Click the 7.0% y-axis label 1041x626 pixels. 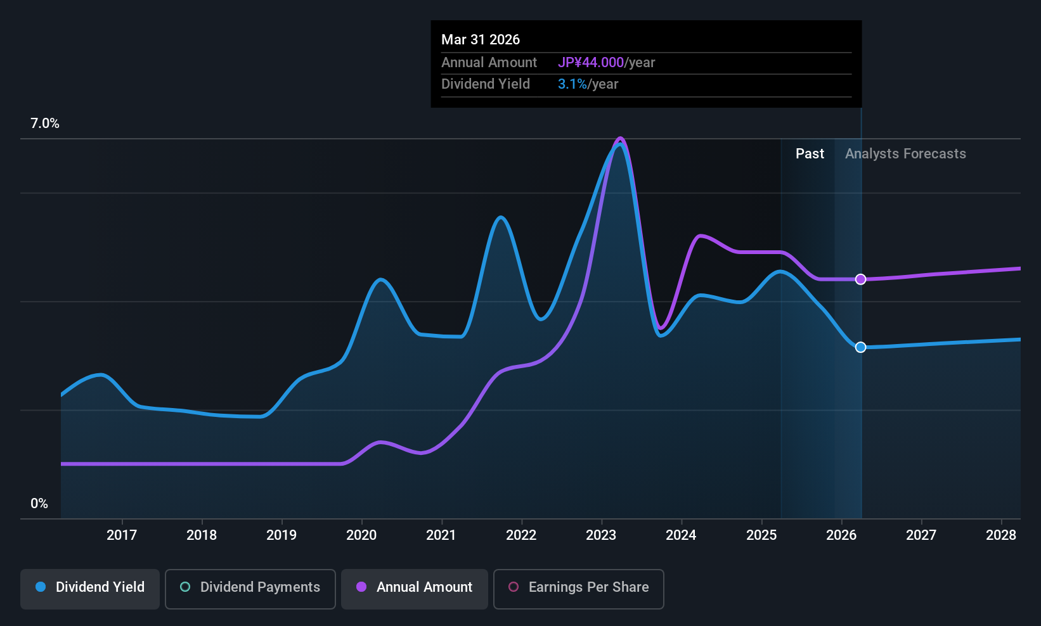coord(45,124)
